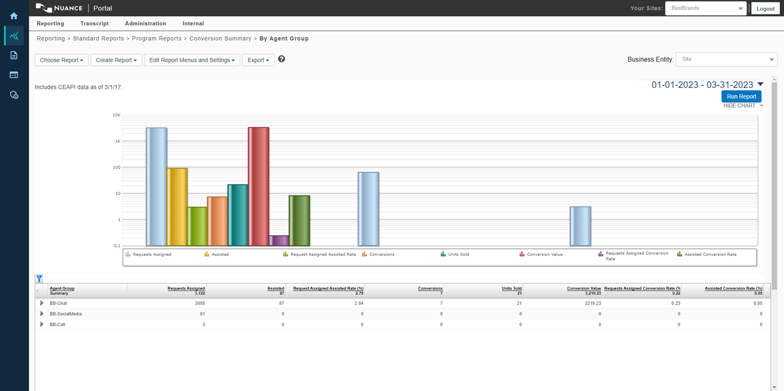Expand the BB-SocialMedia row

point(42,314)
